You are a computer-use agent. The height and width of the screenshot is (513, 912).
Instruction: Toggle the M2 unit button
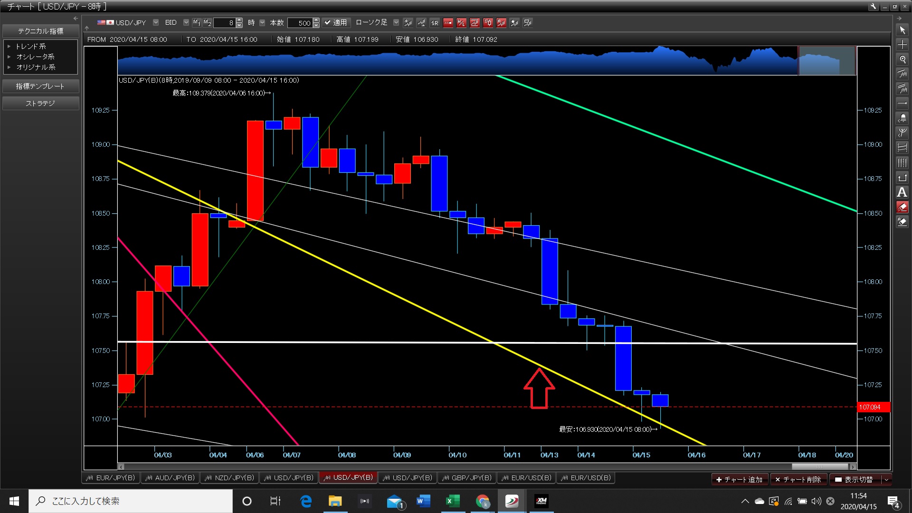pyautogui.click(x=207, y=22)
